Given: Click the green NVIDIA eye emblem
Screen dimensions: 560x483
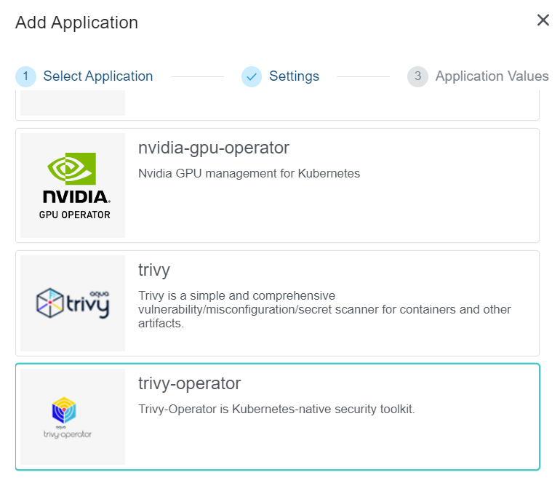Looking at the screenshot, I should [72, 169].
